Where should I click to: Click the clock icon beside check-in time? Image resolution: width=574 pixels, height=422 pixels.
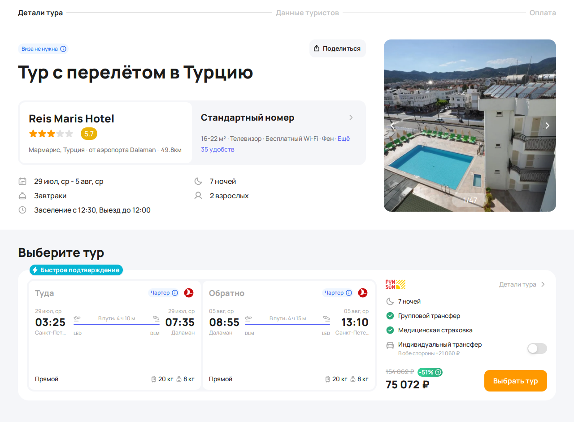click(x=22, y=210)
